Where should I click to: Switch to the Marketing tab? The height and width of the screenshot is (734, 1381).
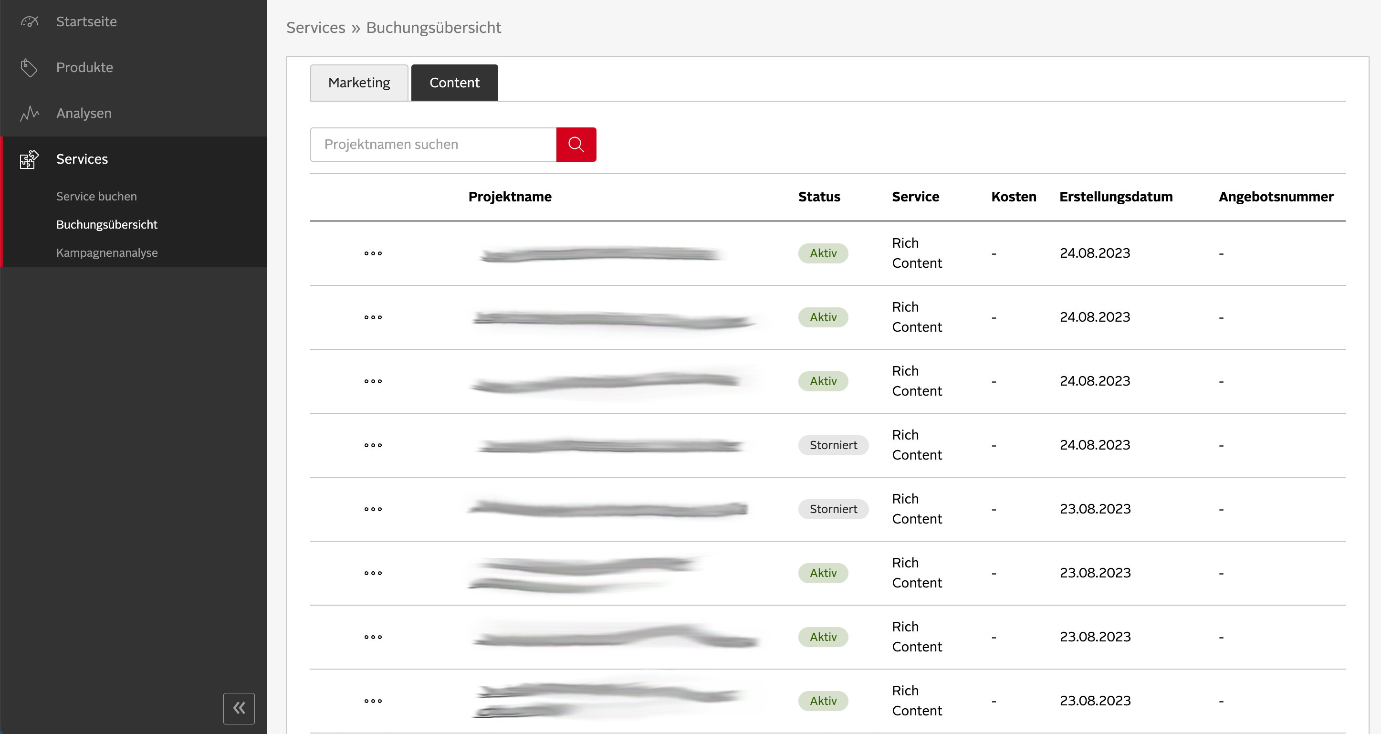click(359, 82)
